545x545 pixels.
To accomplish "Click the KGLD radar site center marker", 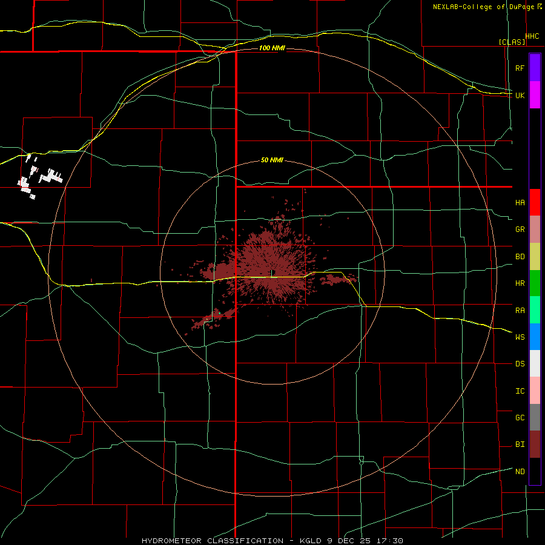I will click(271, 274).
